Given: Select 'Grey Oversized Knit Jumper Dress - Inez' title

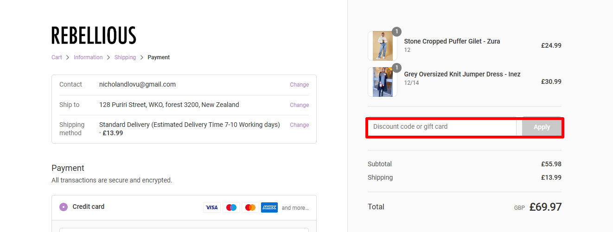Looking at the screenshot, I should (462, 74).
